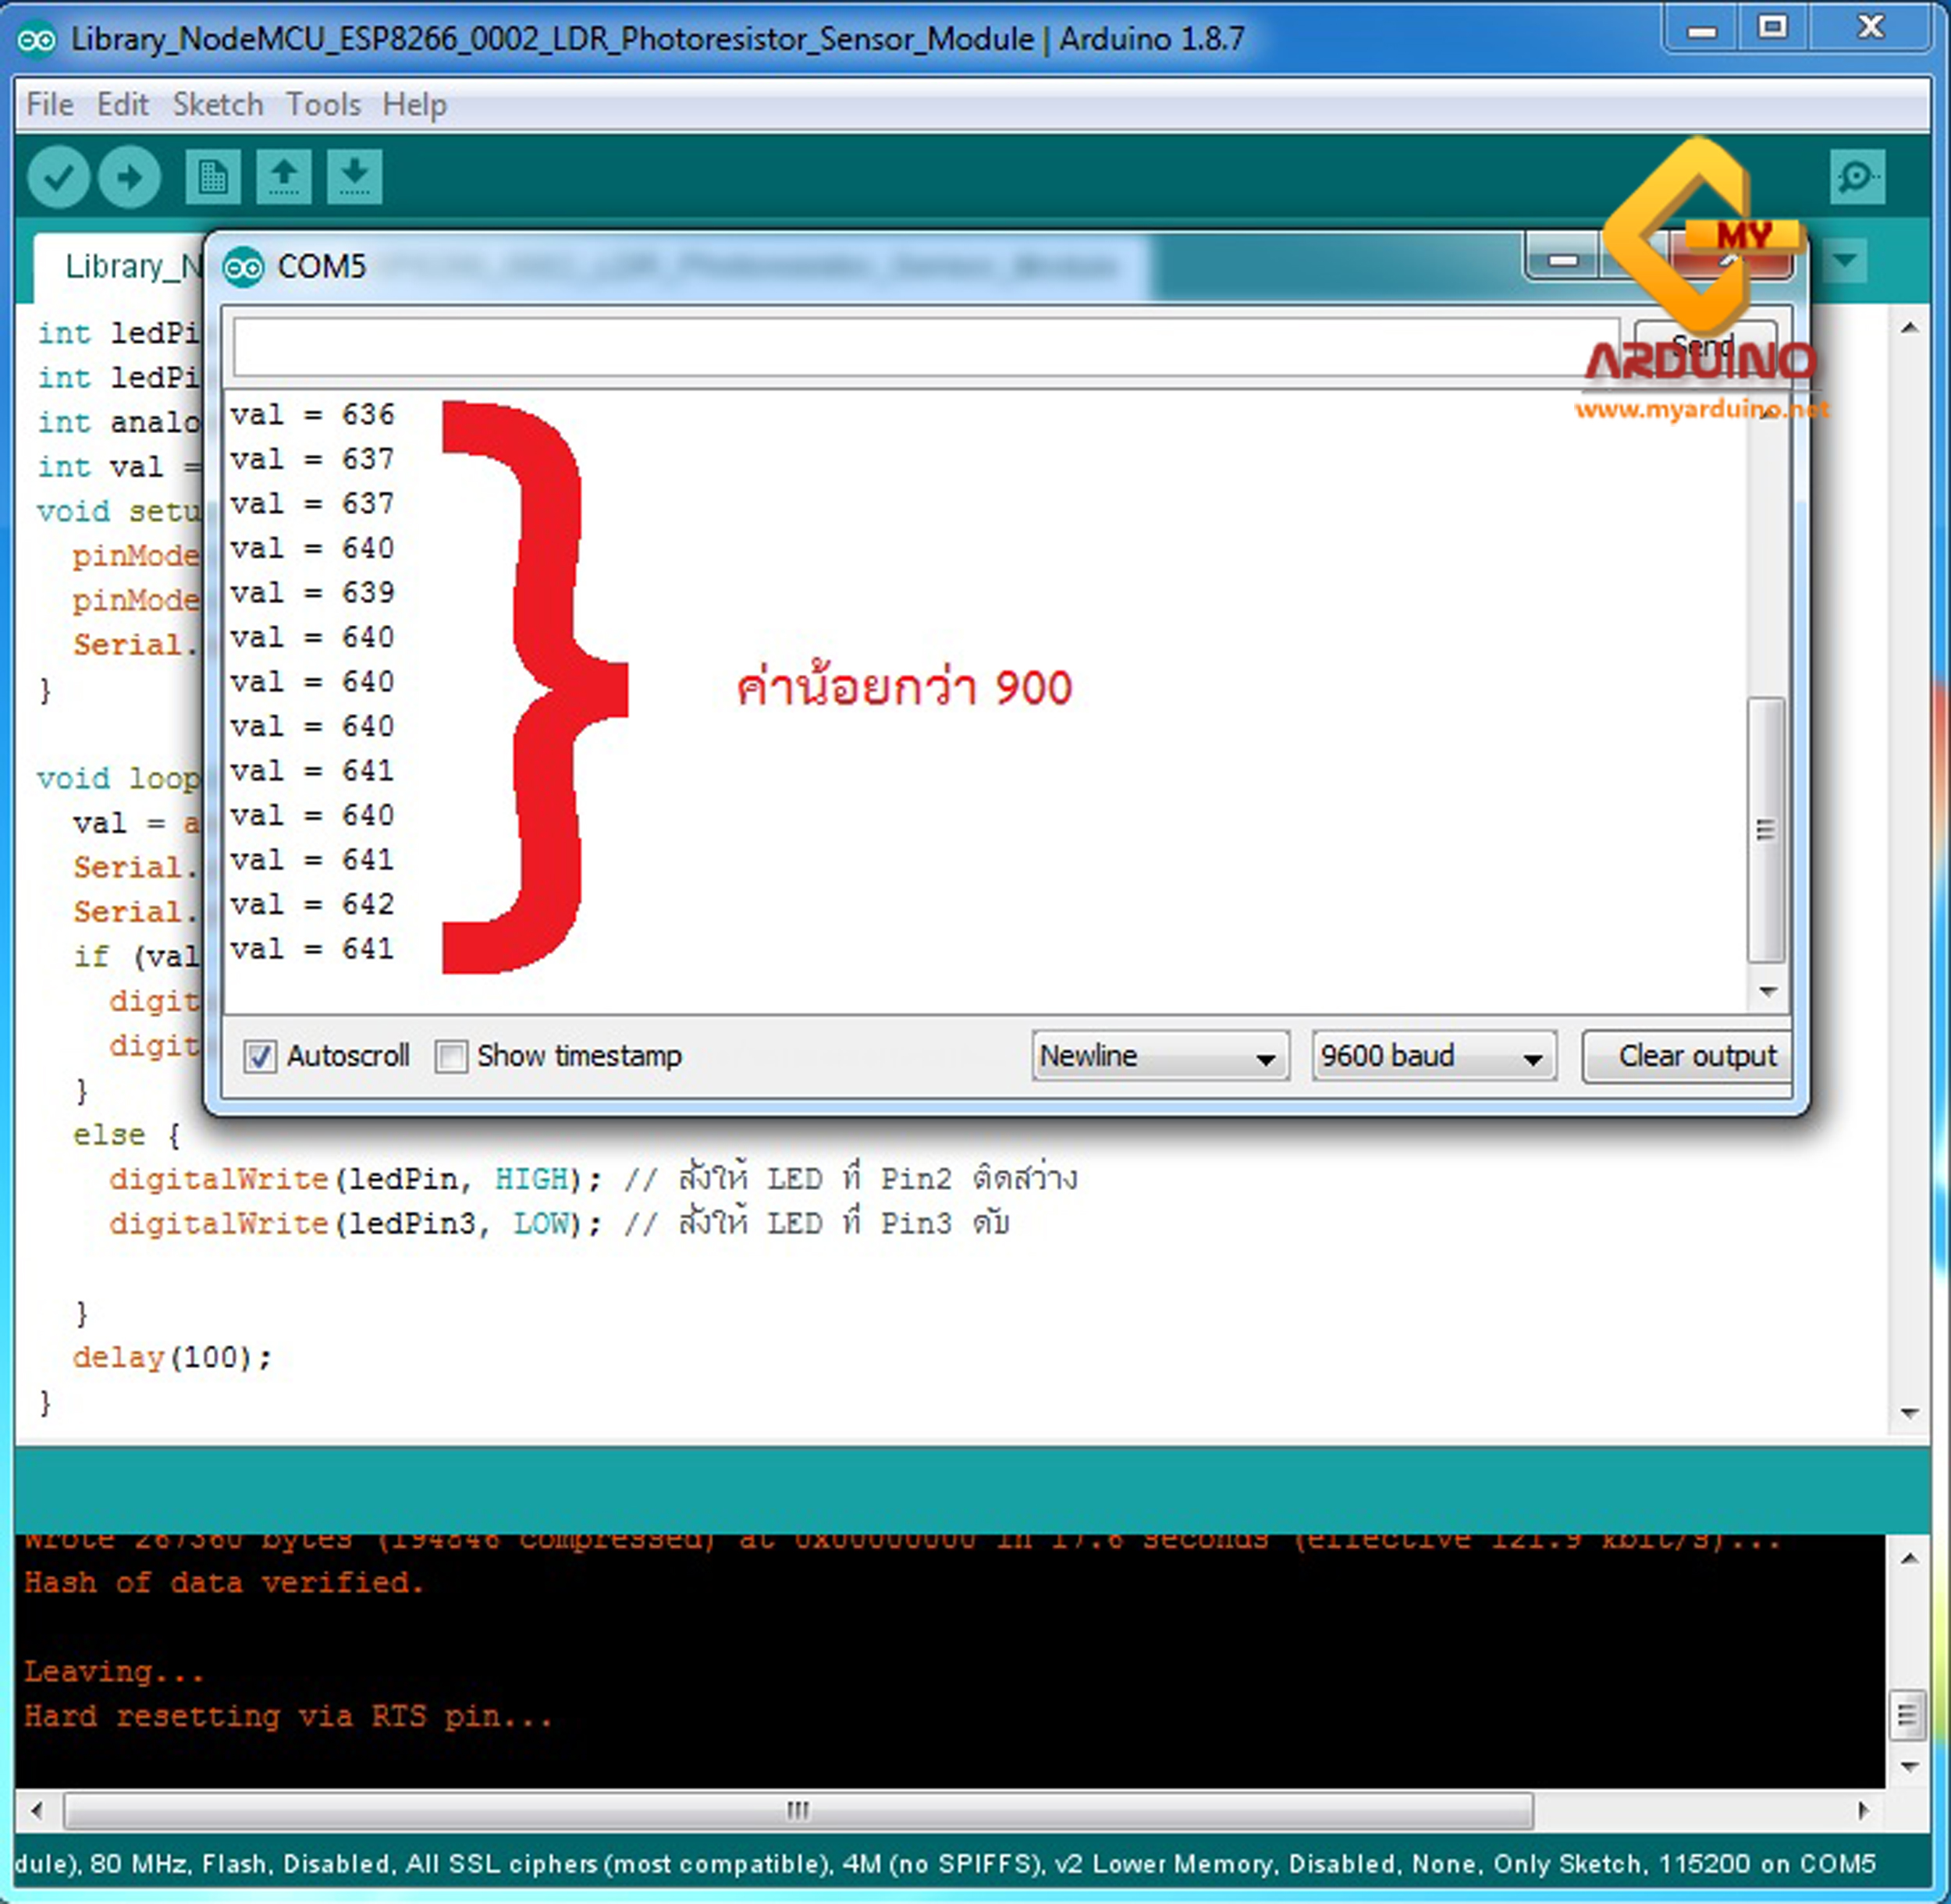Open the Newline line-ending dropdown

pyautogui.click(x=1159, y=1056)
